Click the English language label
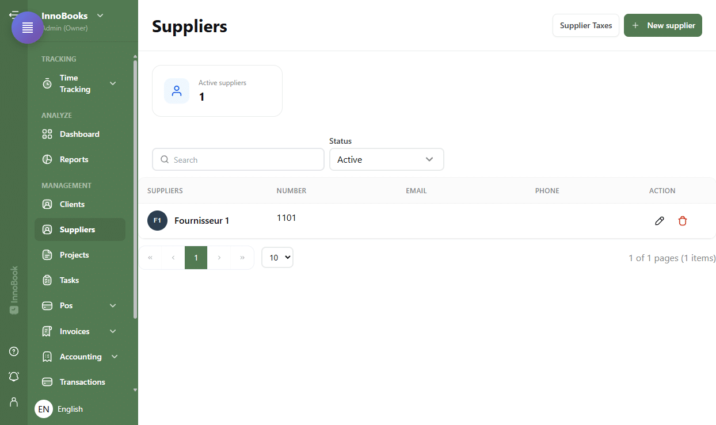The image size is (716, 425). coord(70,409)
